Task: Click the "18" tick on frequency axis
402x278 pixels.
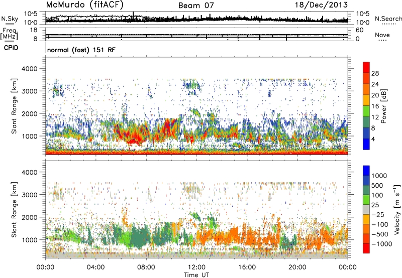Action: pyautogui.click(x=34, y=30)
